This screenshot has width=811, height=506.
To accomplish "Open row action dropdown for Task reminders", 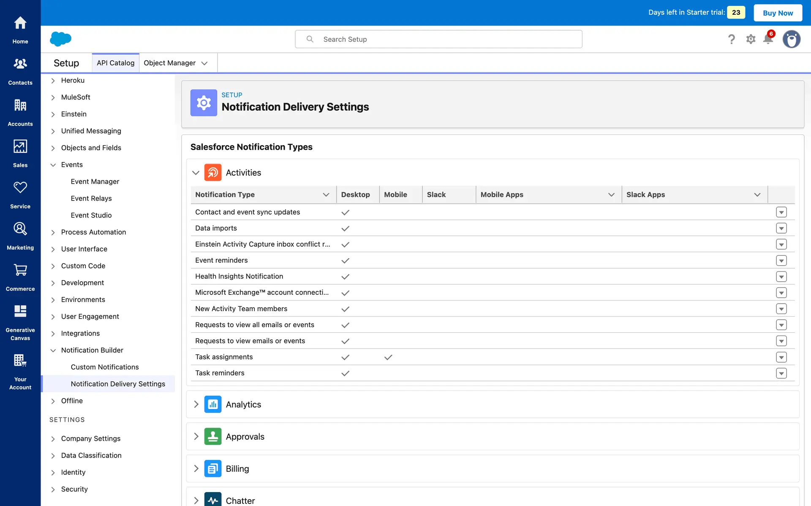I will coord(781,373).
